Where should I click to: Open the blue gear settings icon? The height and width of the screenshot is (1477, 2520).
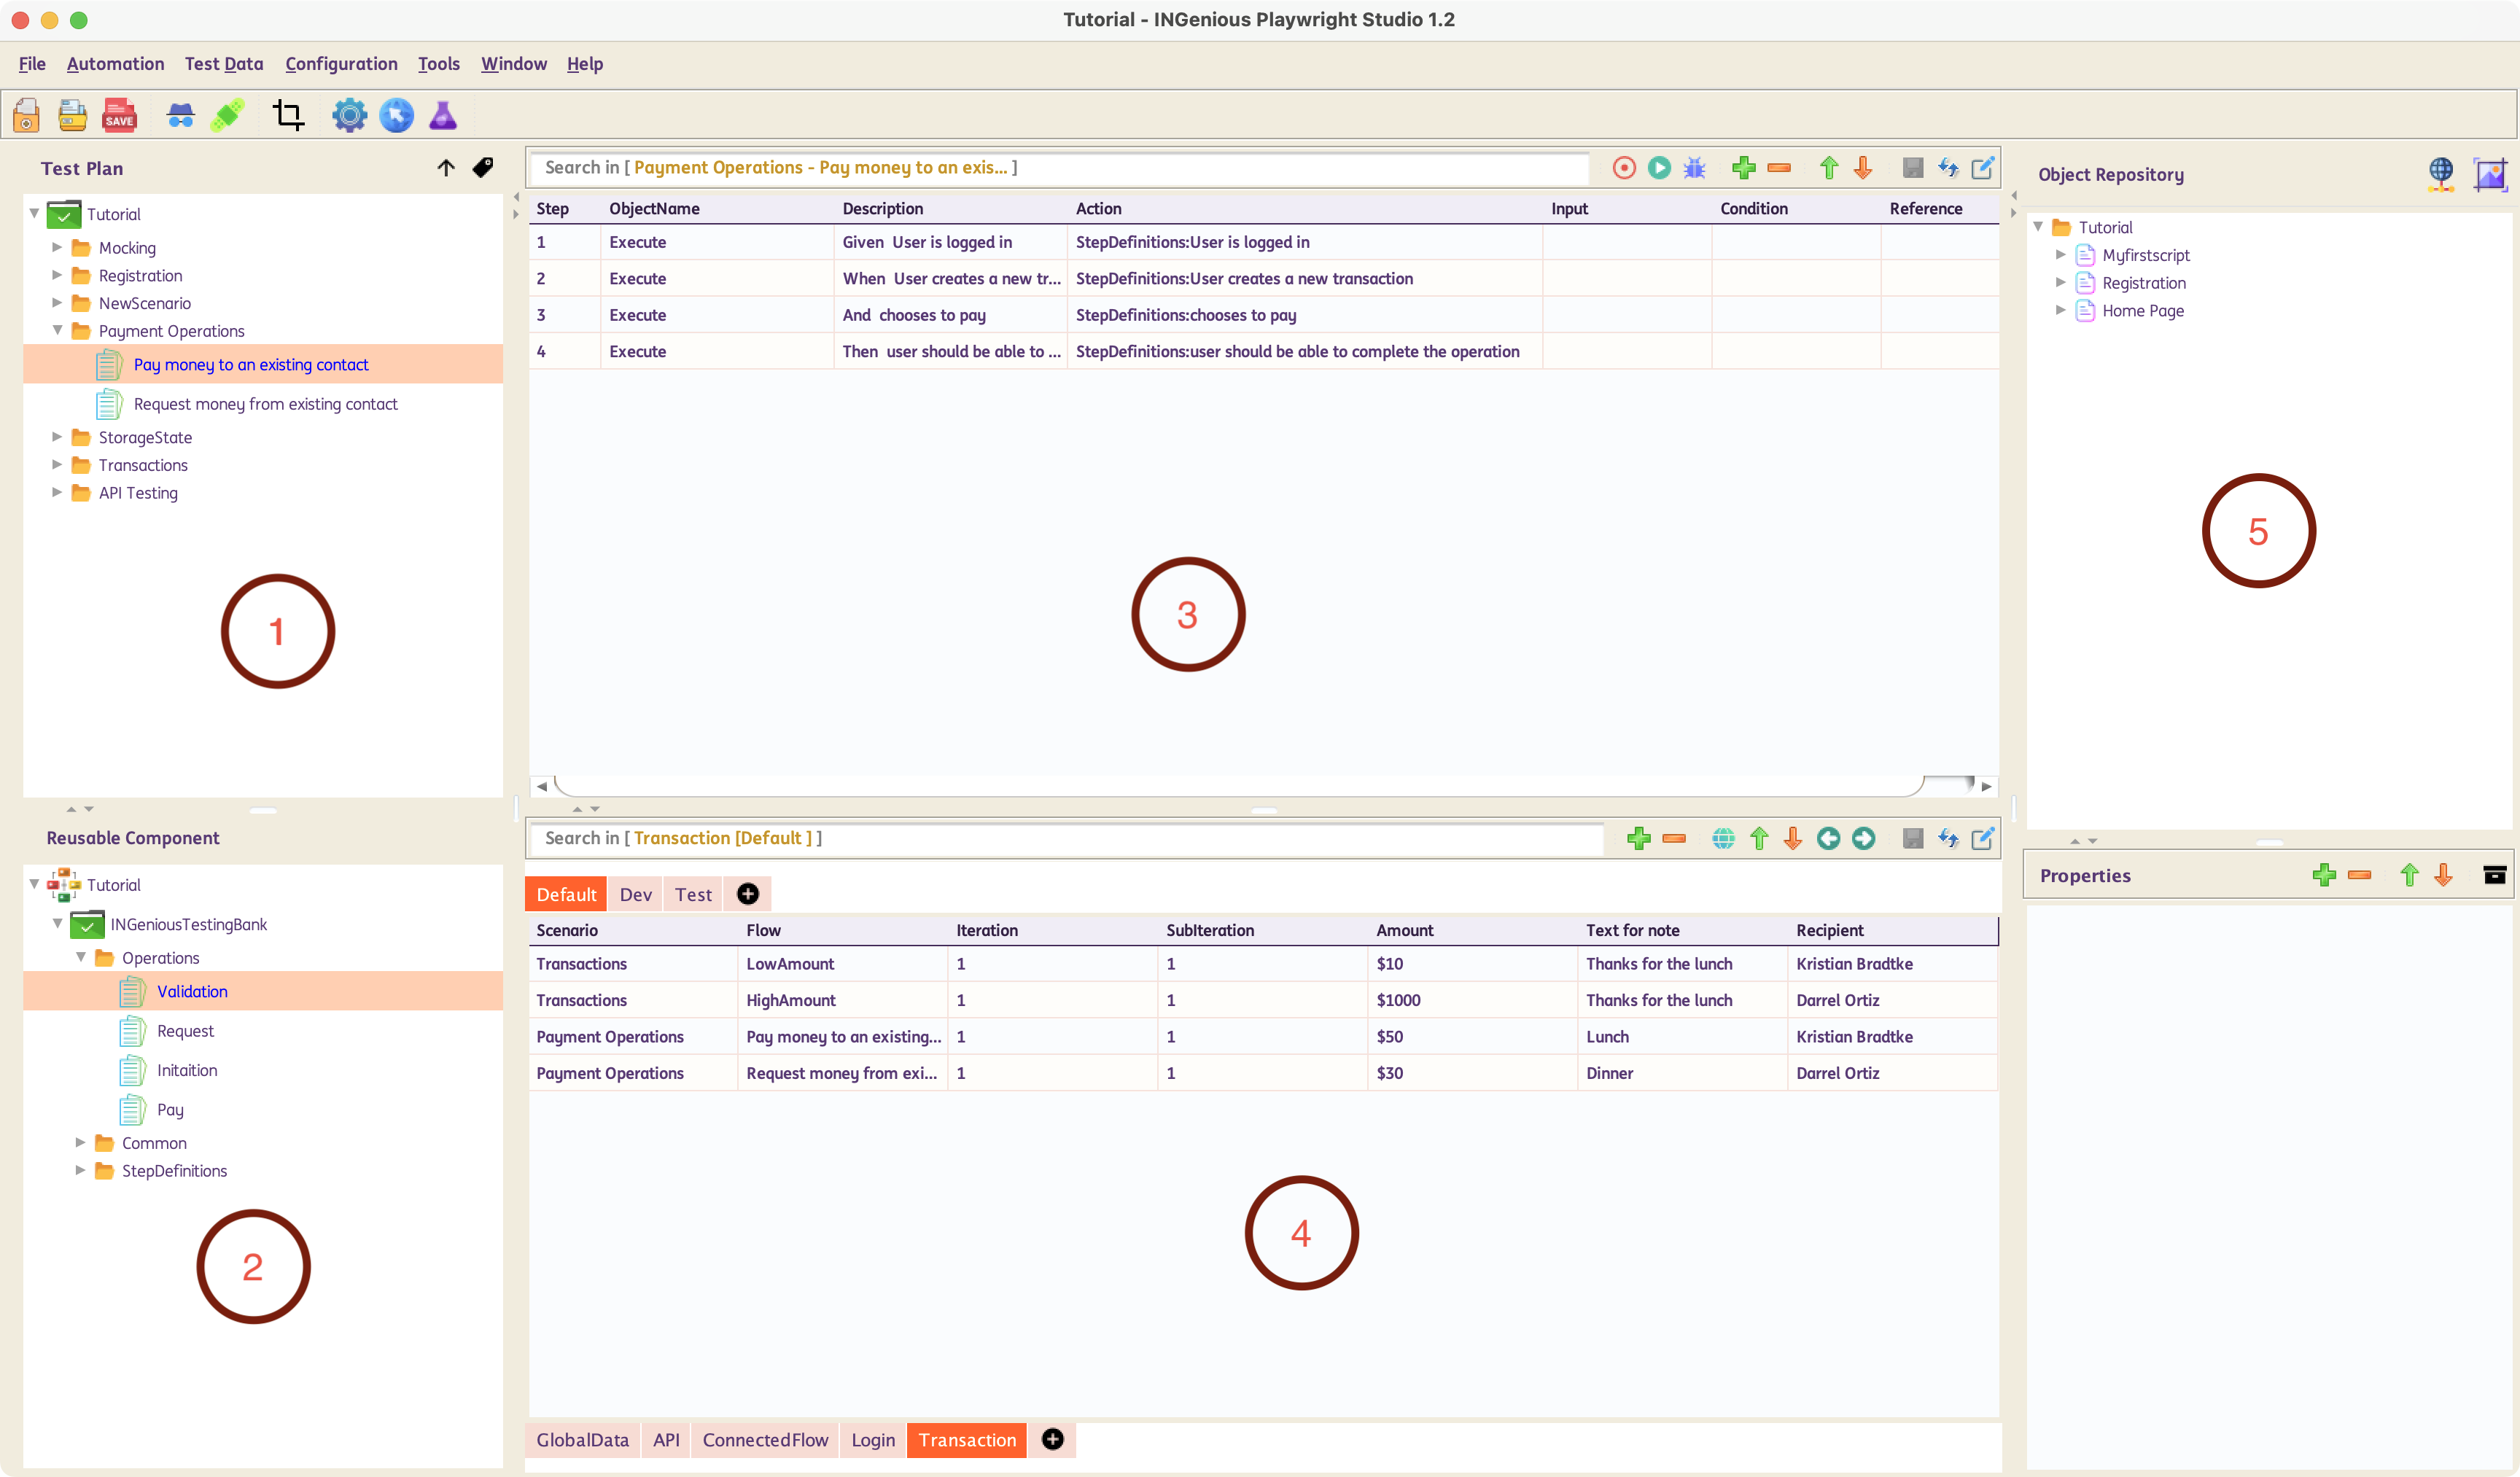coord(349,115)
